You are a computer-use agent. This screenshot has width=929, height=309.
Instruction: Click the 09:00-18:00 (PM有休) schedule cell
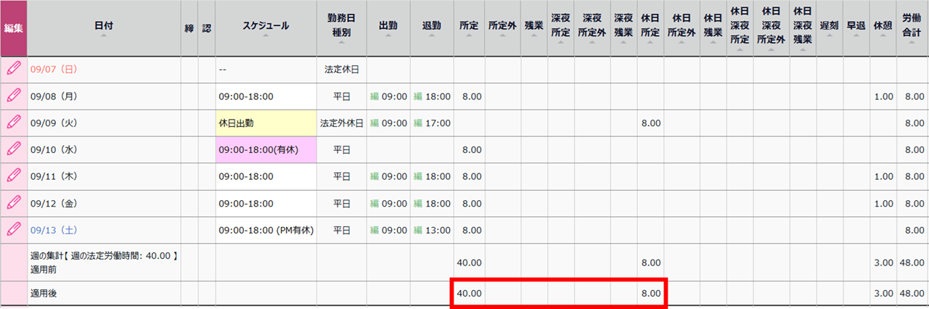tap(266, 230)
